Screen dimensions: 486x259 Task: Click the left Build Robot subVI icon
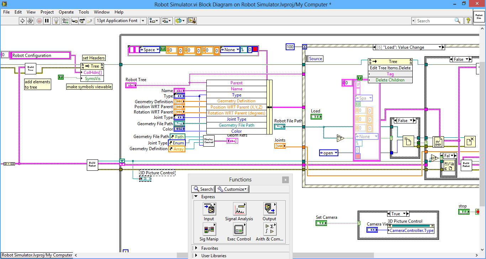[93, 165]
